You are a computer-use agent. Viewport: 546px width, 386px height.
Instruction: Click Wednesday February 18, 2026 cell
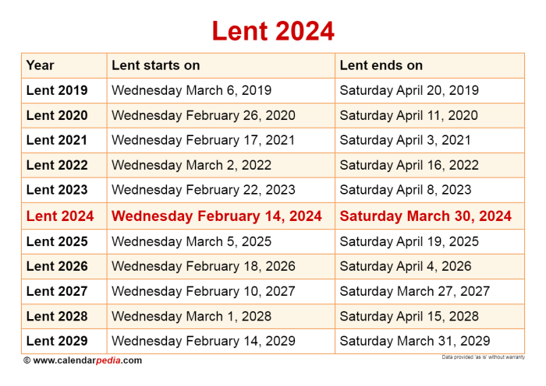204,266
